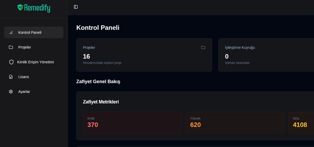Viewport: 314px width, 147px height.
Task: Click the Projeler summary card showing 16
Action: 144,55
